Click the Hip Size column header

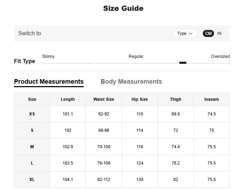coord(140,99)
